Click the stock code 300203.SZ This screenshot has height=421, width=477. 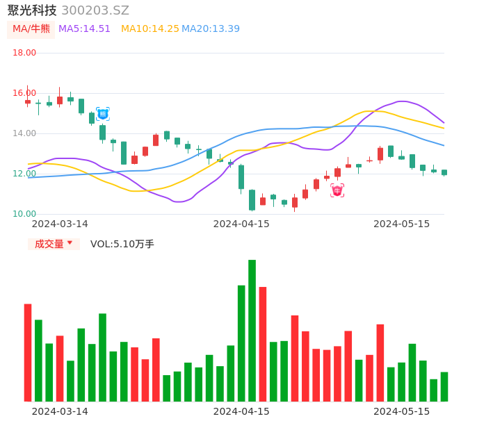click(x=95, y=10)
